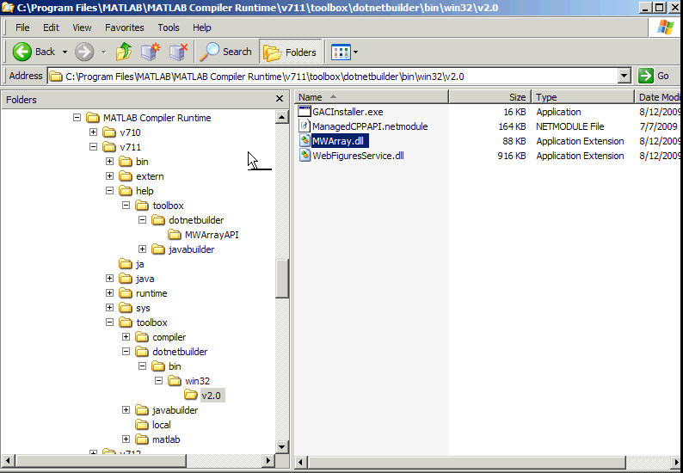Go up one folder level
The width and height of the screenshot is (683, 473).
(x=124, y=52)
